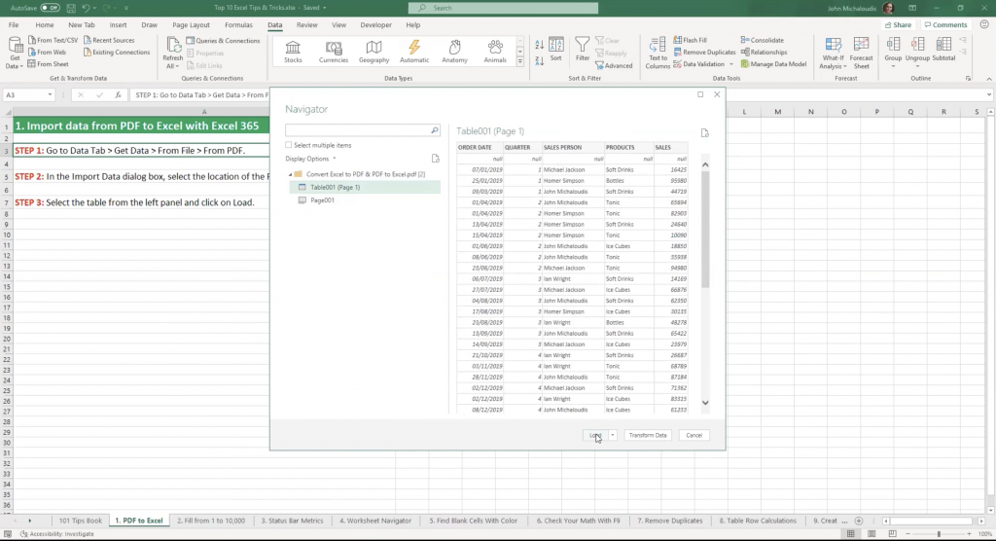Viewport: 996px width, 541px height.
Task: Open the Ungroup dropdown
Action: pyautogui.click(x=917, y=66)
